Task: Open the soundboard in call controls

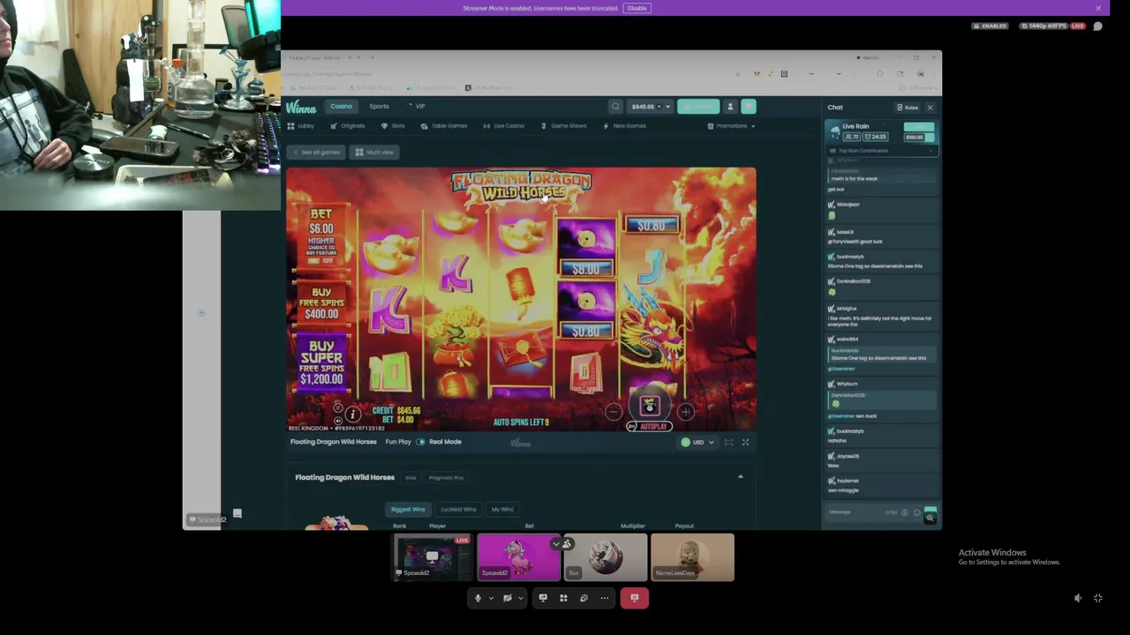Action: pos(584,598)
